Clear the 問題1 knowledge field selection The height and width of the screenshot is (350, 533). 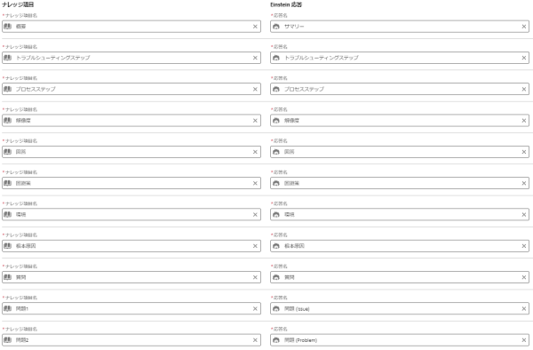pos(255,309)
